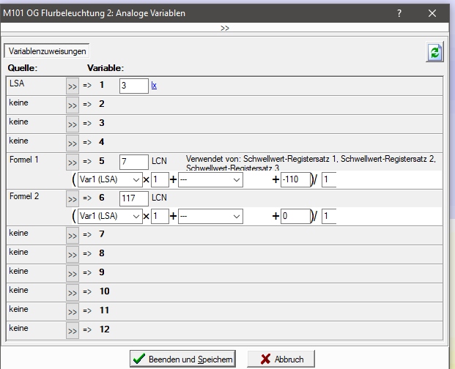Click the >> source button for Variable 2
Screen dimensions: 455x369
(73, 105)
